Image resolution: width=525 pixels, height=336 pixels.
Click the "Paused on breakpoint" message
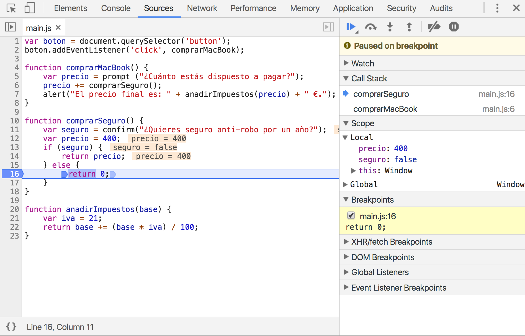tap(396, 46)
